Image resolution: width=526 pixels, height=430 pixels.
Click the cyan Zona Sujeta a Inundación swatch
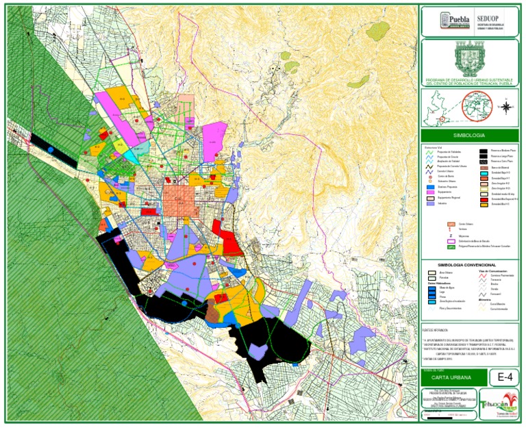(432, 302)
